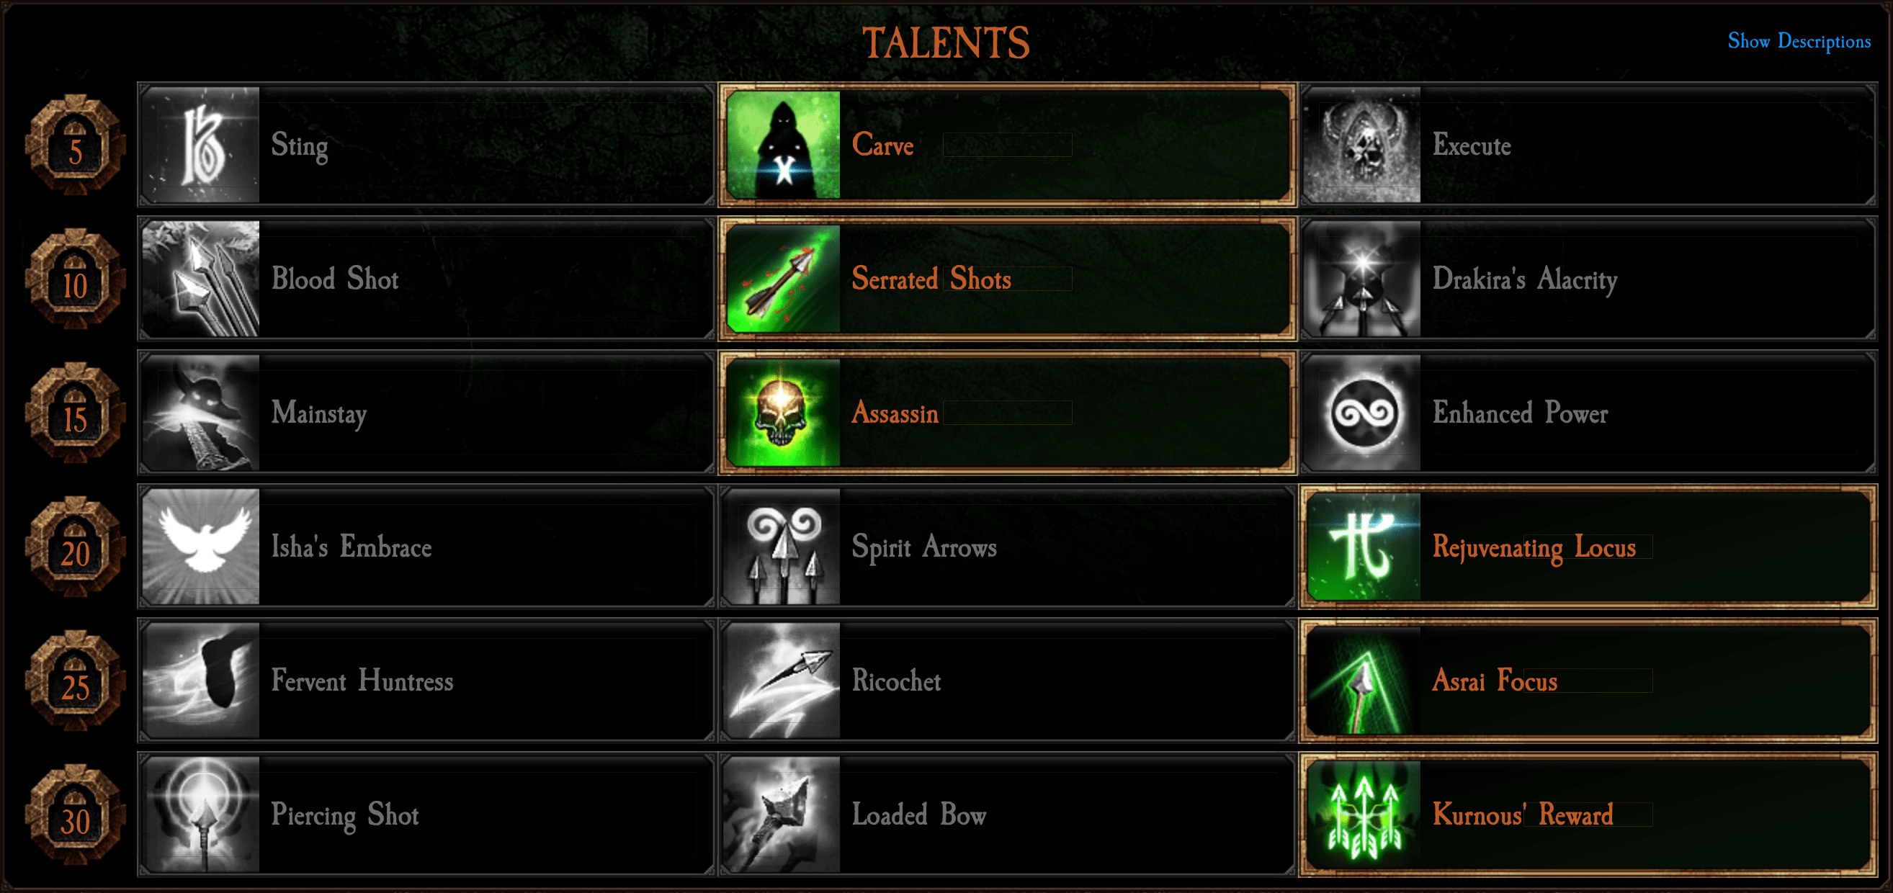Click the Assassin green skull icon
The width and height of the screenshot is (1893, 893).
pos(782,413)
